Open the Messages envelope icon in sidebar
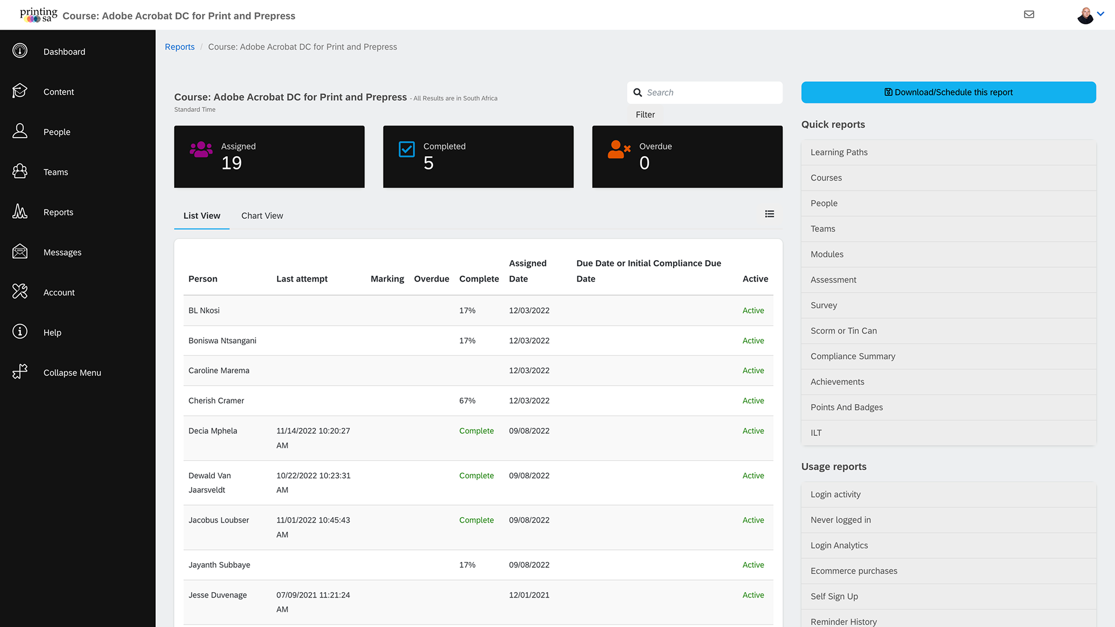The width and height of the screenshot is (1115, 627). point(20,251)
